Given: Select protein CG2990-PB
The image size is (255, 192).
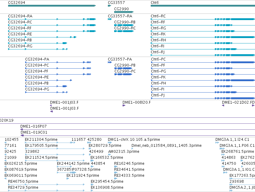Looking at the screenshot, I should (123, 68).
